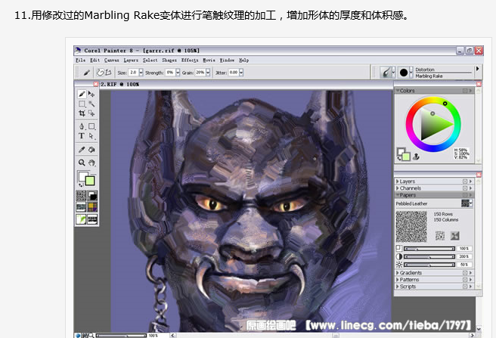The width and height of the screenshot is (496, 338).
Task: Open the paper selector in toolbox
Action: click(81, 196)
